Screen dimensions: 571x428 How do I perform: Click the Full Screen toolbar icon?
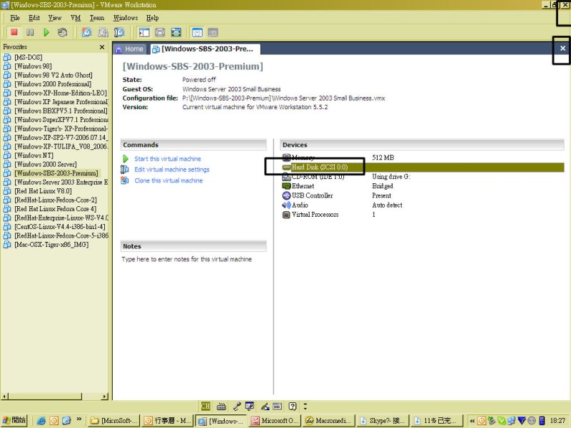176,32
